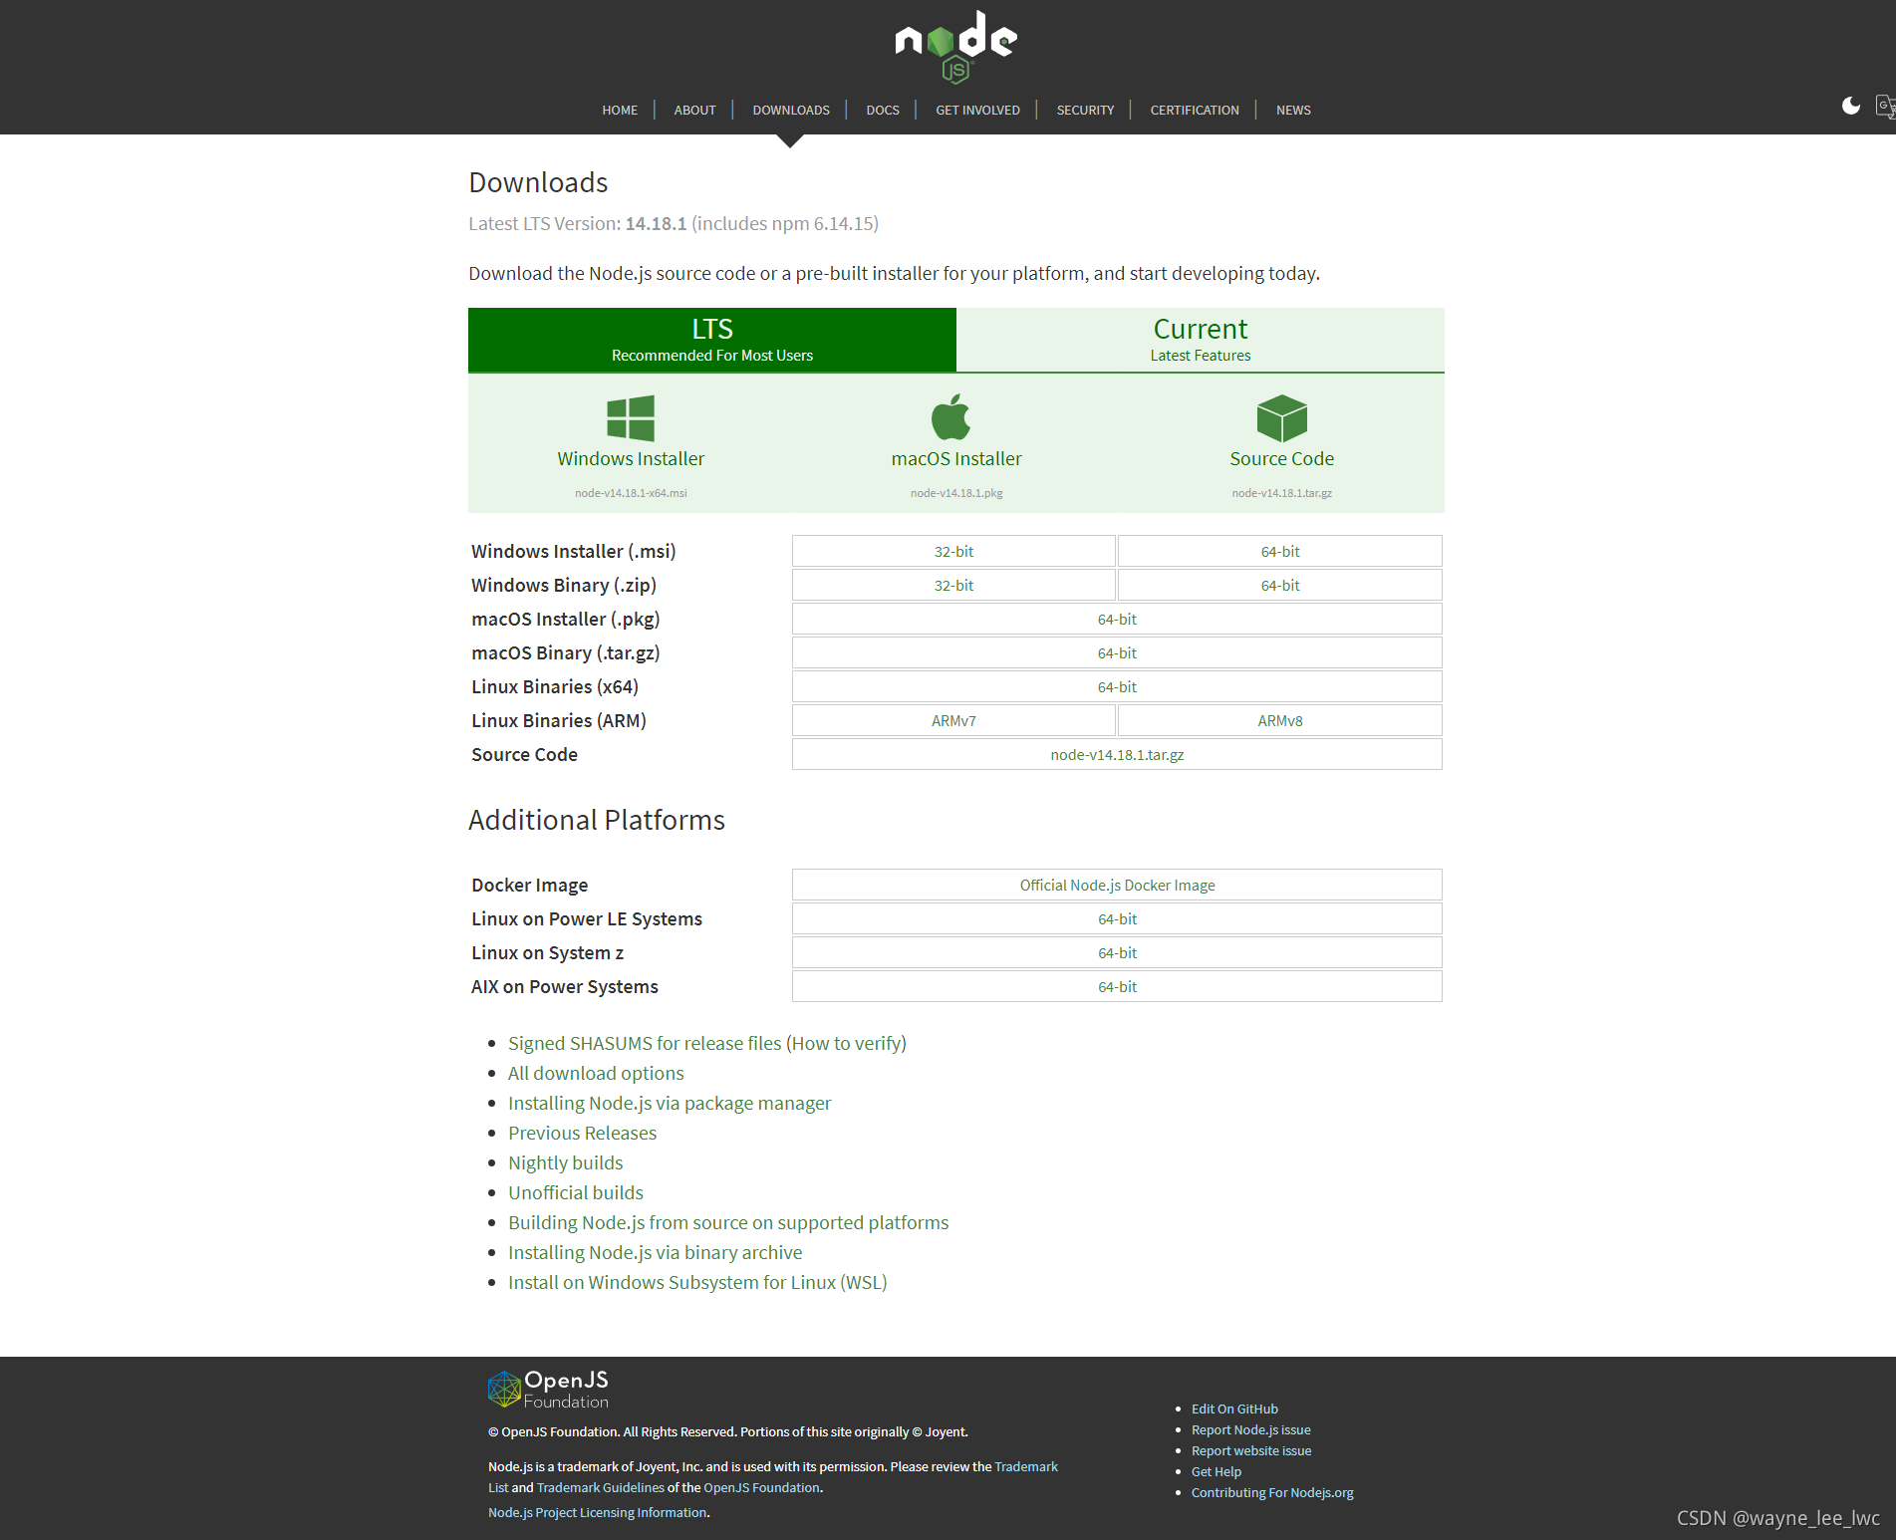Click the Source Code link under the cube
Image resolution: width=1896 pixels, height=1540 pixels.
[1281, 458]
